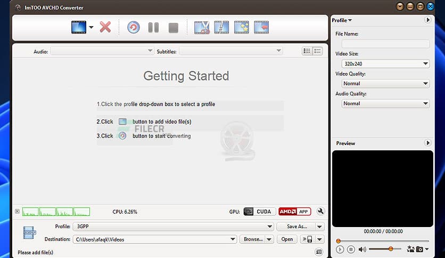Viewport: 445px width, 258px height.
Task: Open the Video Size 320x240 dropdown
Action: pos(386,63)
